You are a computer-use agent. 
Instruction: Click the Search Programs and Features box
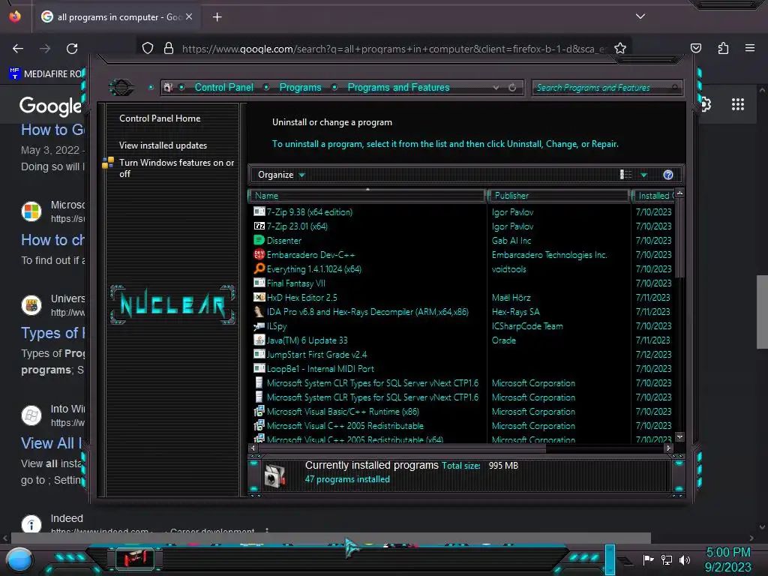606,88
